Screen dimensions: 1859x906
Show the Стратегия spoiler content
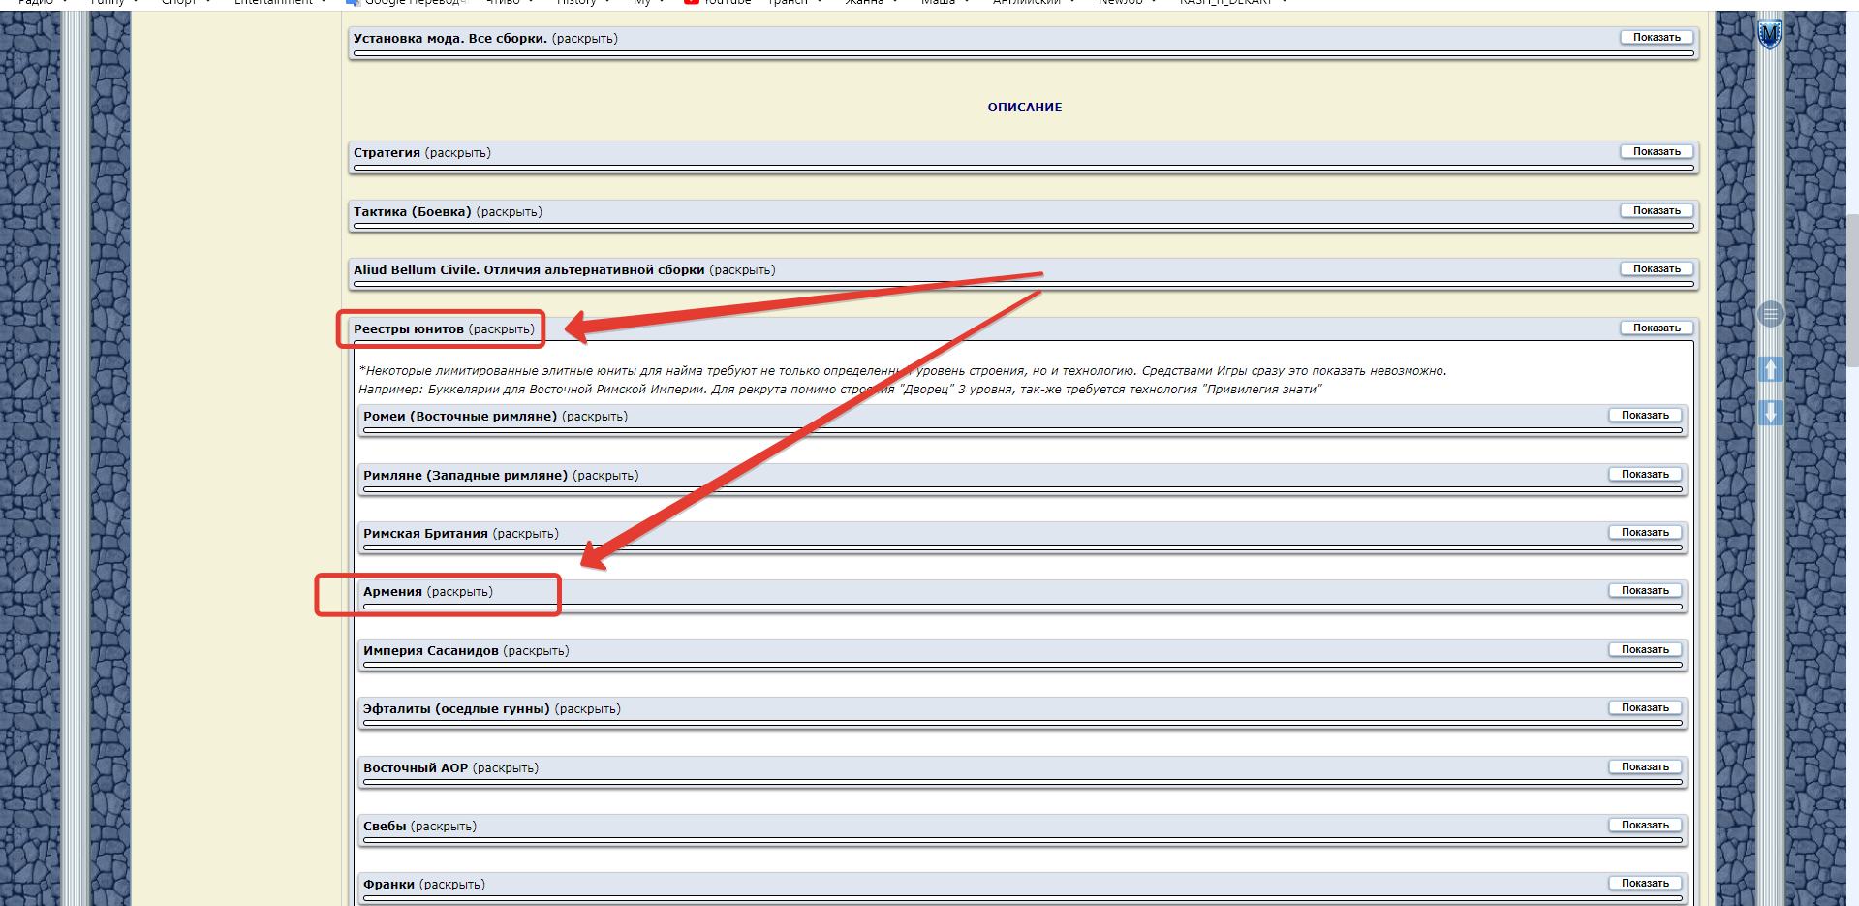pyautogui.click(x=1657, y=152)
